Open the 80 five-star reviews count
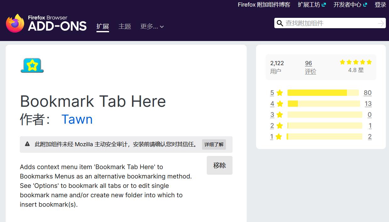 pyautogui.click(x=368, y=93)
